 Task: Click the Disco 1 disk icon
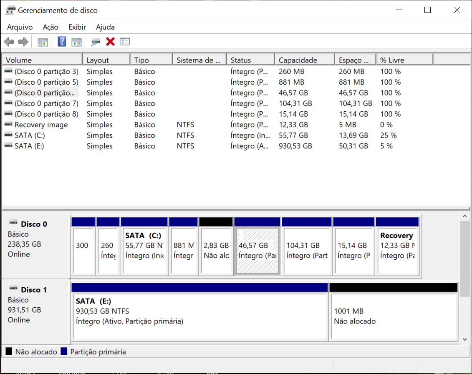coord(13,288)
